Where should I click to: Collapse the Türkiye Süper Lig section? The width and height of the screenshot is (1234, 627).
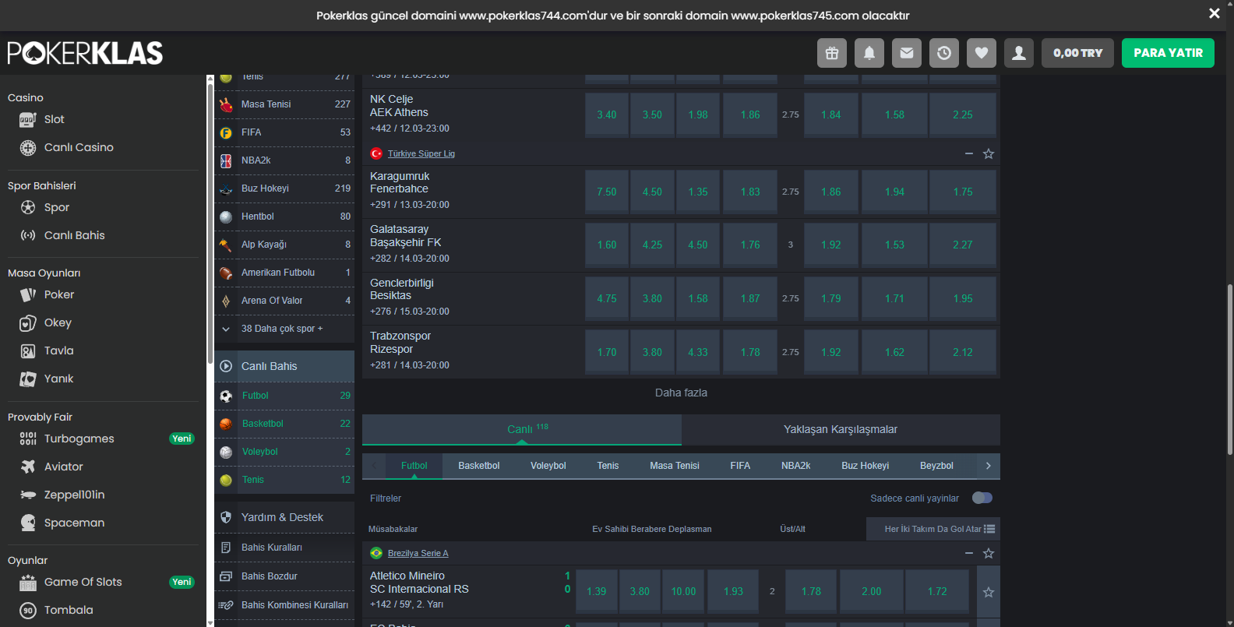[969, 154]
